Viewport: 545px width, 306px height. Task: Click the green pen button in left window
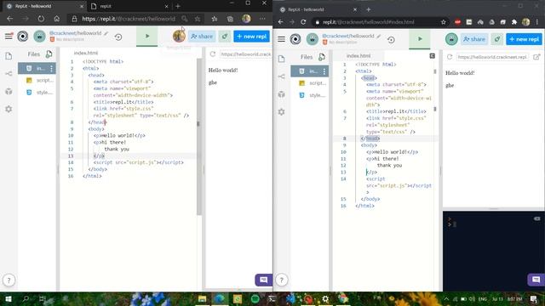pos(225,36)
